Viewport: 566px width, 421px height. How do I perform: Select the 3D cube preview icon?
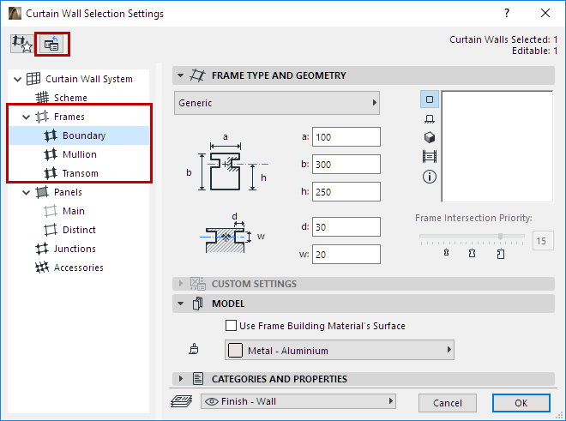(x=430, y=138)
